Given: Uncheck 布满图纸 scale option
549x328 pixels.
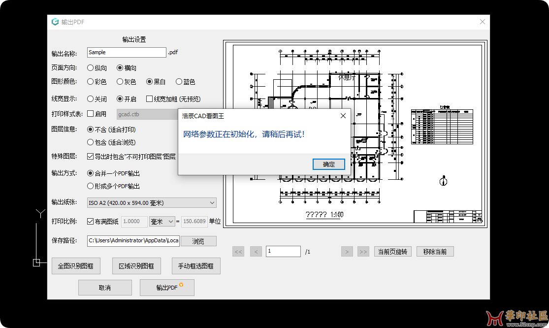Looking at the screenshot, I should coord(91,222).
